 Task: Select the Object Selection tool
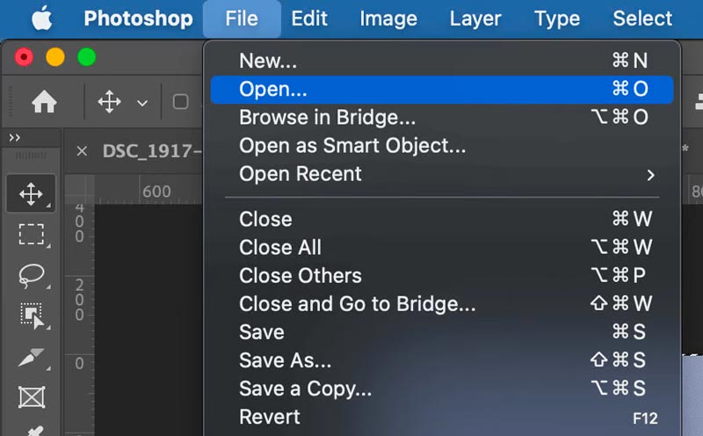pos(33,316)
